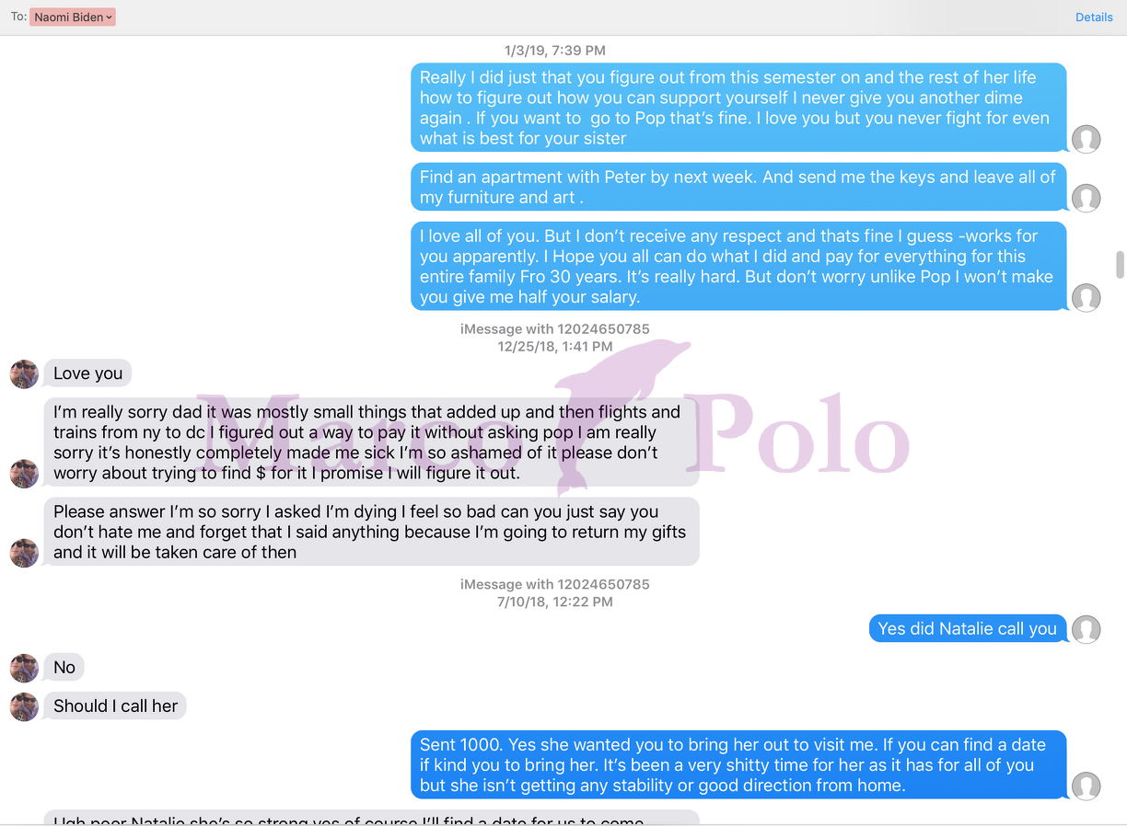Screen dimensions: 1127x826
Task: Click avatar beside "Should I call her"
Action: coord(24,706)
